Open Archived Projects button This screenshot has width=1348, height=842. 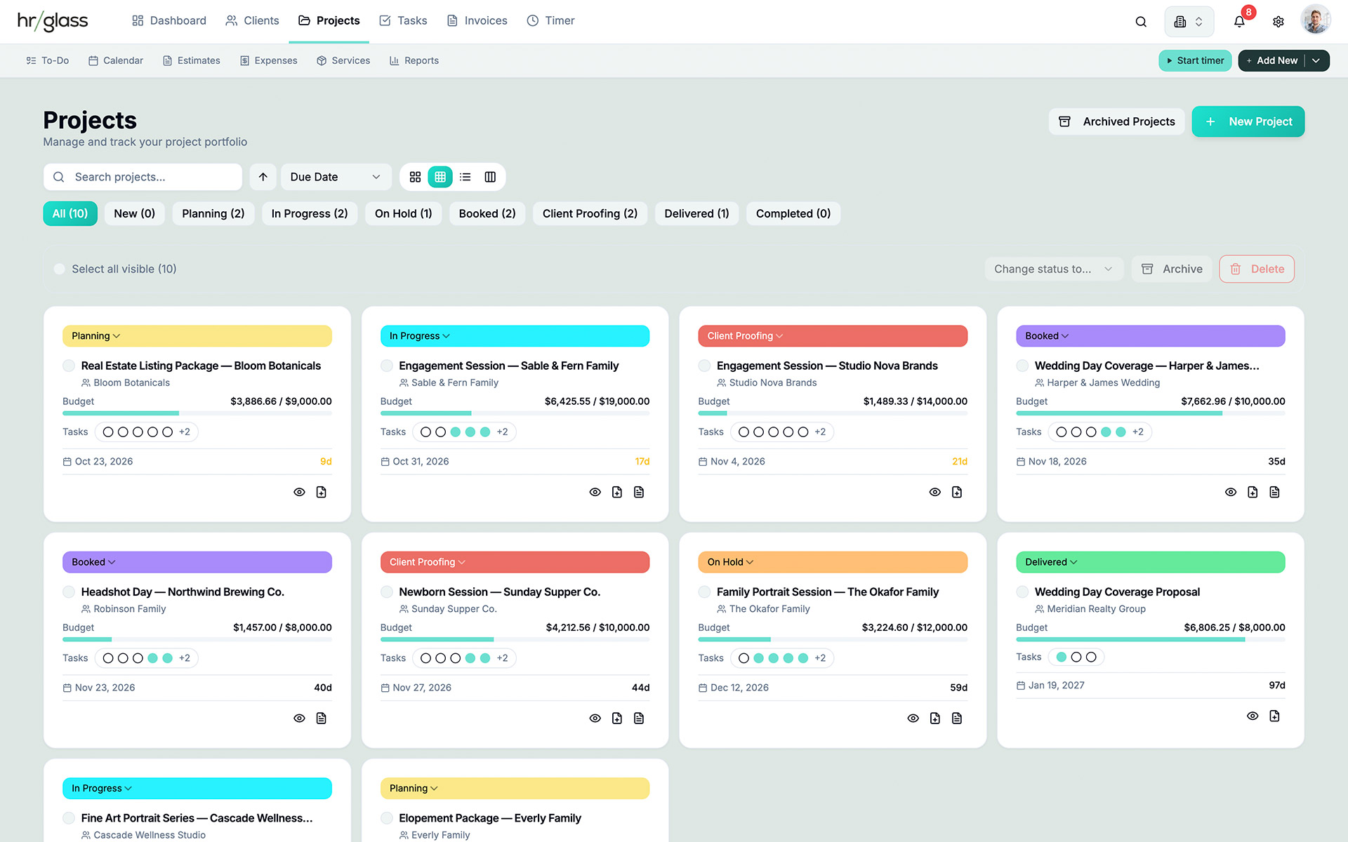(x=1116, y=121)
